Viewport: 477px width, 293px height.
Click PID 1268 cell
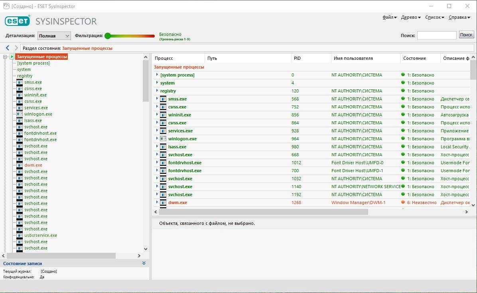tap(296, 203)
